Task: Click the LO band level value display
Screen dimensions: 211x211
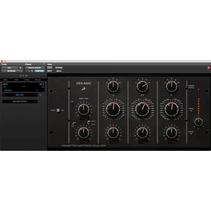Action: [x=114, y=142]
